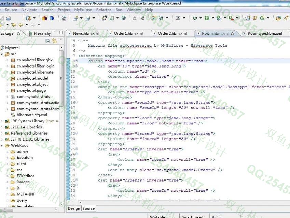Click the New Class green C icon
The height and width of the screenshot is (218, 290).
(x=262, y=18)
